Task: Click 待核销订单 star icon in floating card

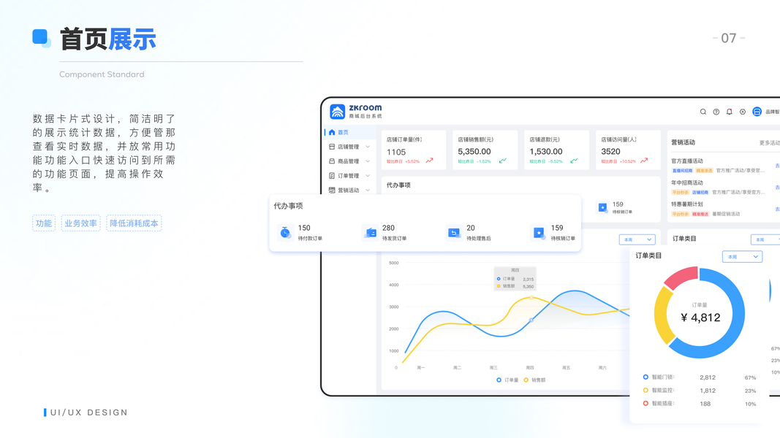Action: (539, 232)
